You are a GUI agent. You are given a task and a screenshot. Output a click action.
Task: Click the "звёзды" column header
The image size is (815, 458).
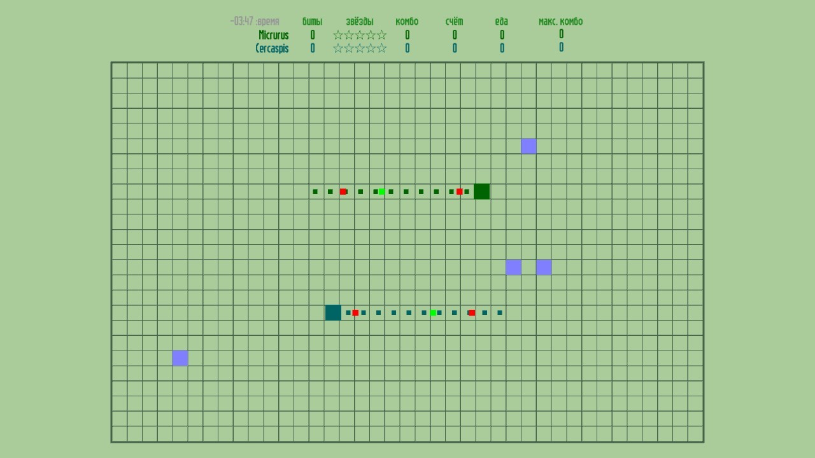(x=360, y=22)
